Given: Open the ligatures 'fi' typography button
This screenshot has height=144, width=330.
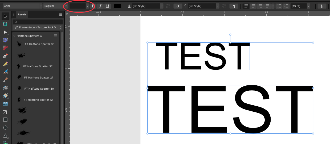Looking at the screenshot, I should pos(322,6).
